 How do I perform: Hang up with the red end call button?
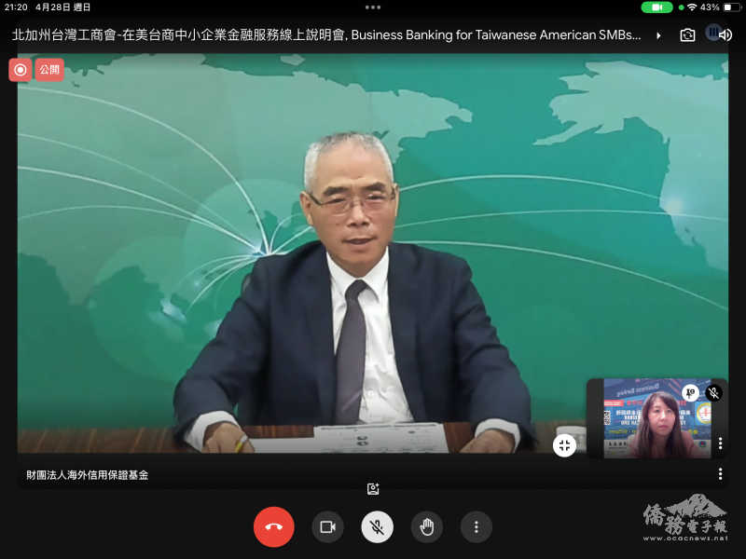273,526
